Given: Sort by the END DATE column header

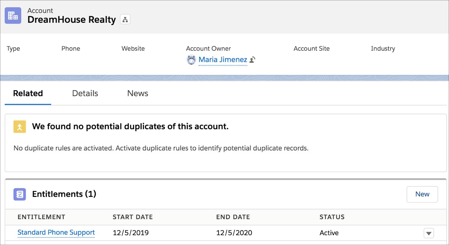Looking at the screenshot, I should [x=233, y=217].
